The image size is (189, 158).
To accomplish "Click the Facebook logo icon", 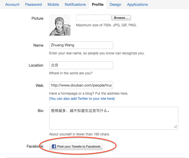I will click(x=54, y=146).
